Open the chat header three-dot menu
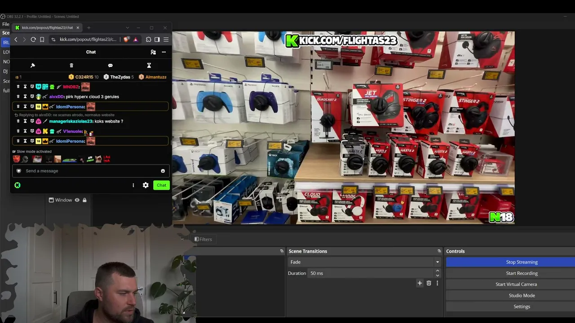 (164, 52)
